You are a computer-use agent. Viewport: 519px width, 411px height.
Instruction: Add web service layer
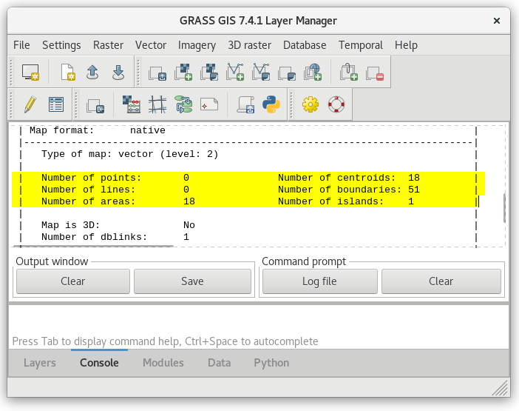click(x=313, y=72)
